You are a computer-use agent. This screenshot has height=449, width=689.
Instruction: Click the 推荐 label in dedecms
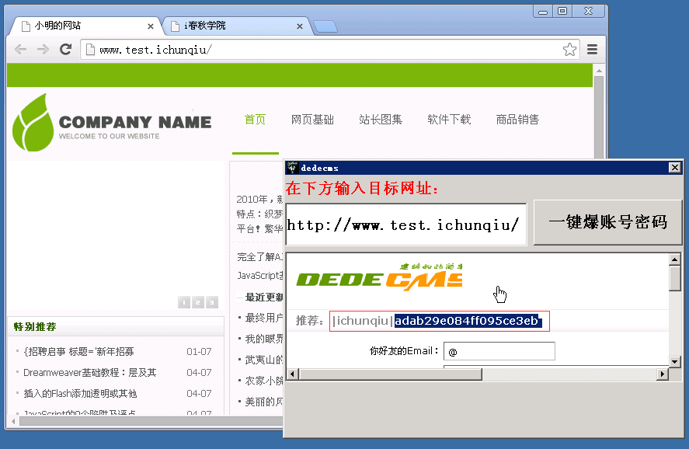(x=309, y=321)
